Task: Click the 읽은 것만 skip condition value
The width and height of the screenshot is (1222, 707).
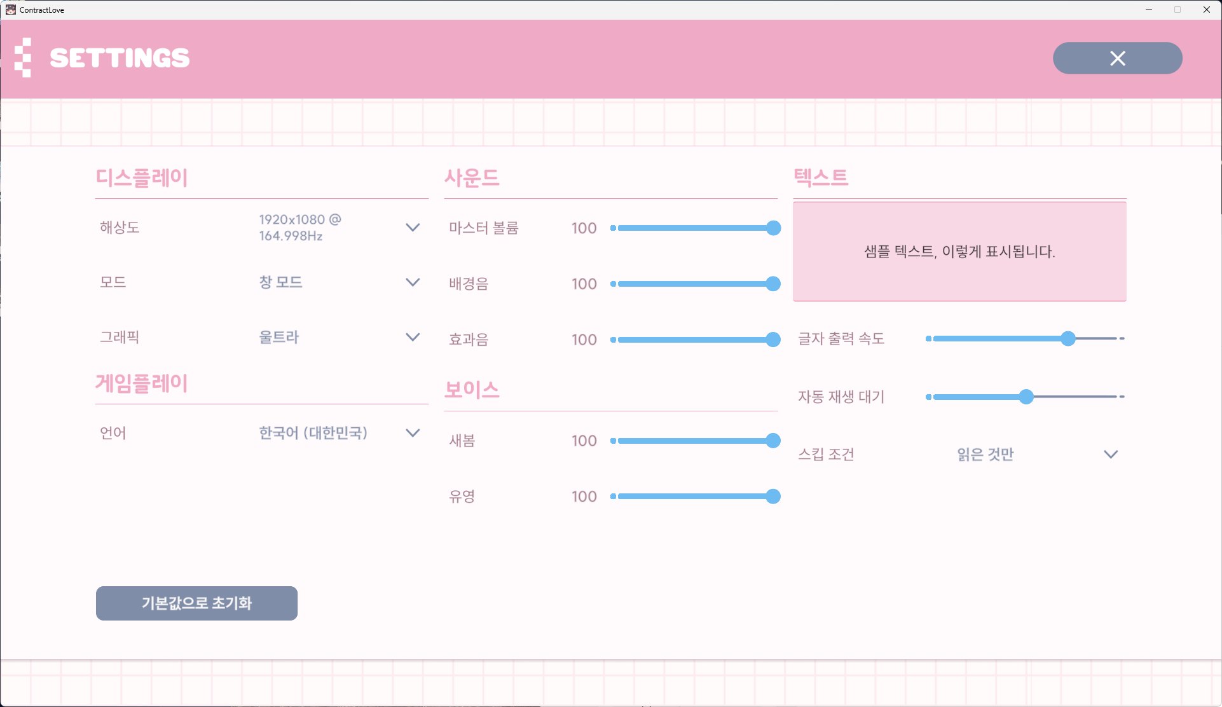Action: point(985,454)
